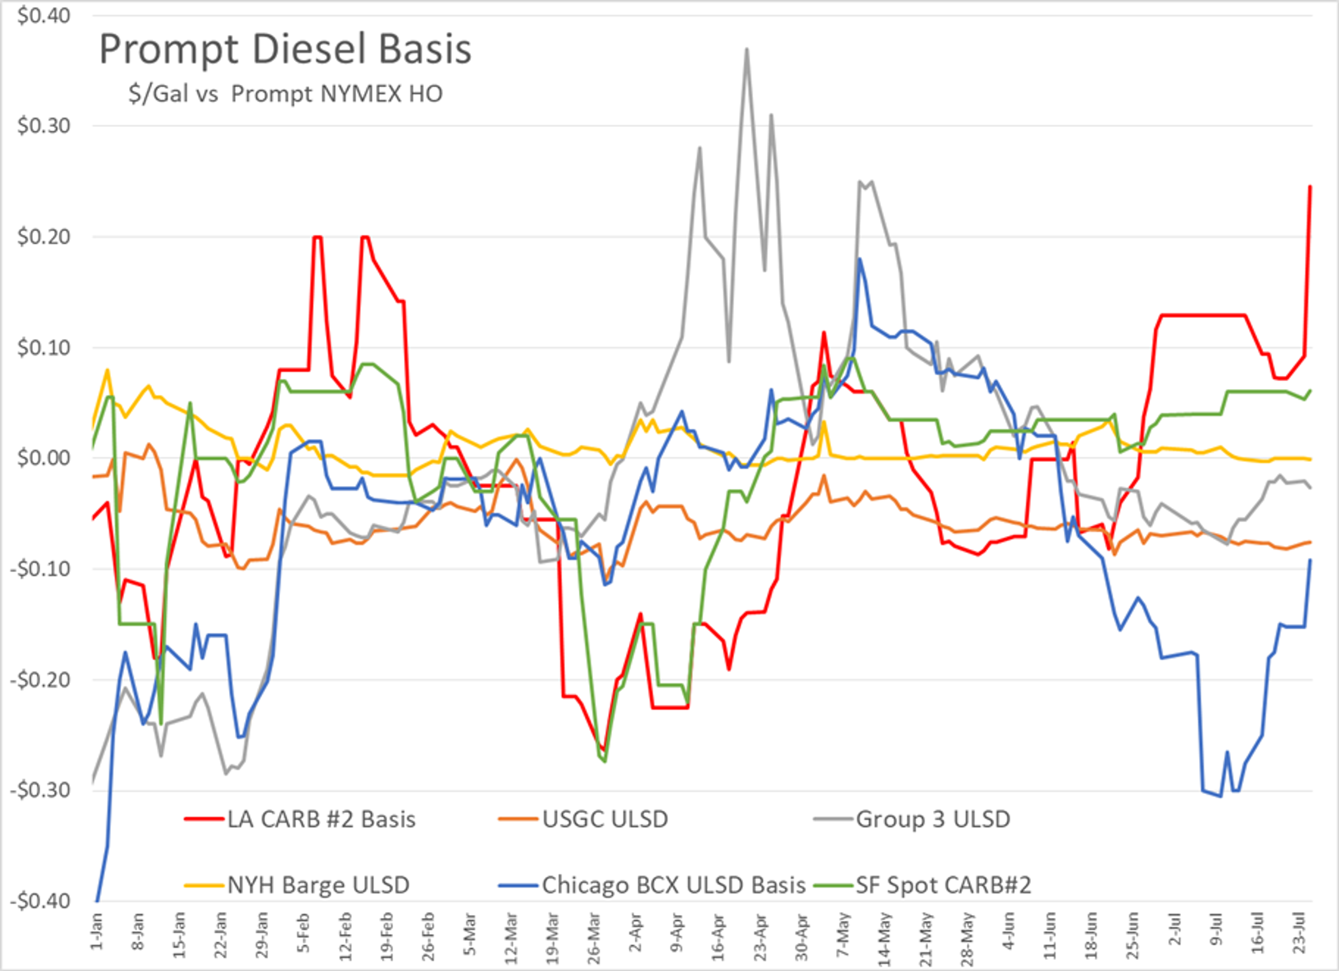
Task: Click the gray Group 3 peak near $0.37
Action: tap(747, 49)
